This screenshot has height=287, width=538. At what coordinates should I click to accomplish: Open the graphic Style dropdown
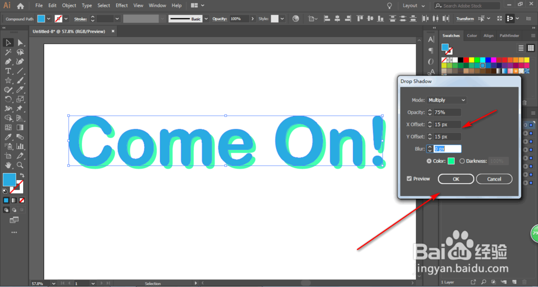coord(282,19)
